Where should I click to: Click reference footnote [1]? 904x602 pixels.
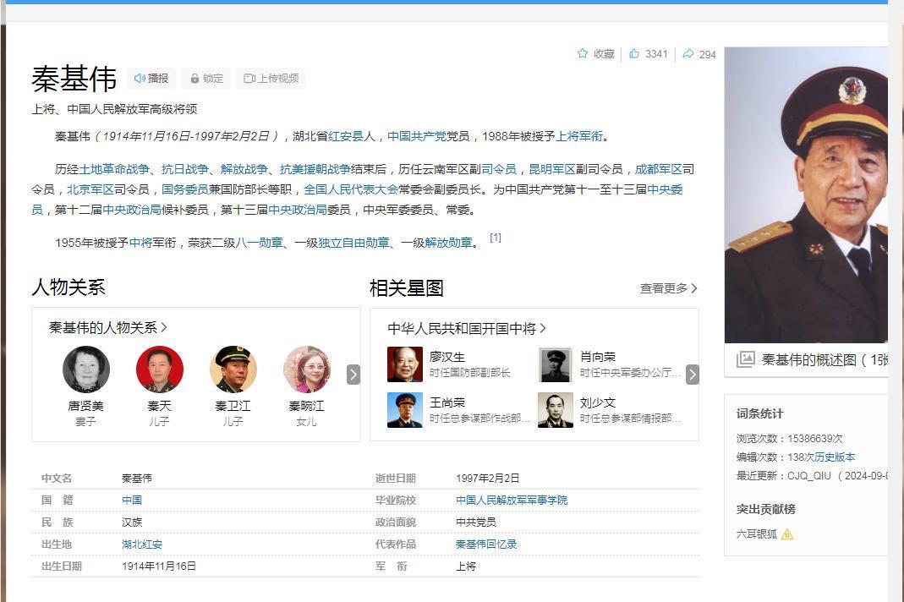(x=496, y=238)
